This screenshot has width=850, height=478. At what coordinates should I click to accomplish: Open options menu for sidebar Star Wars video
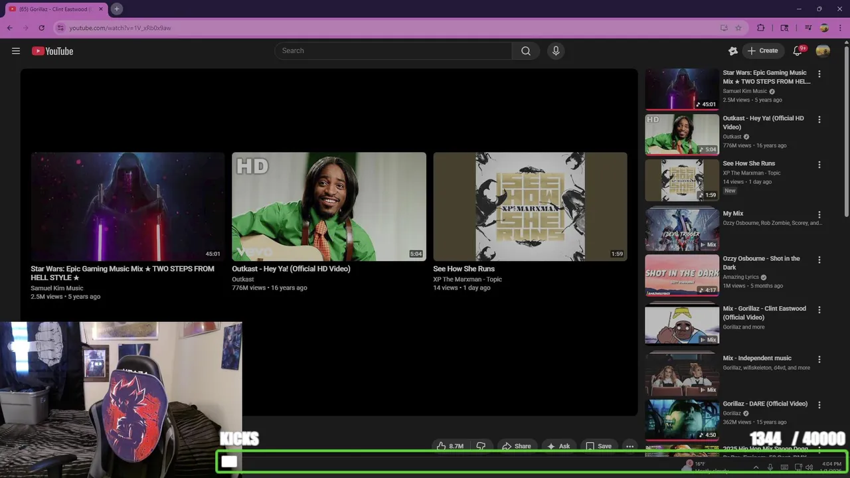point(819,74)
